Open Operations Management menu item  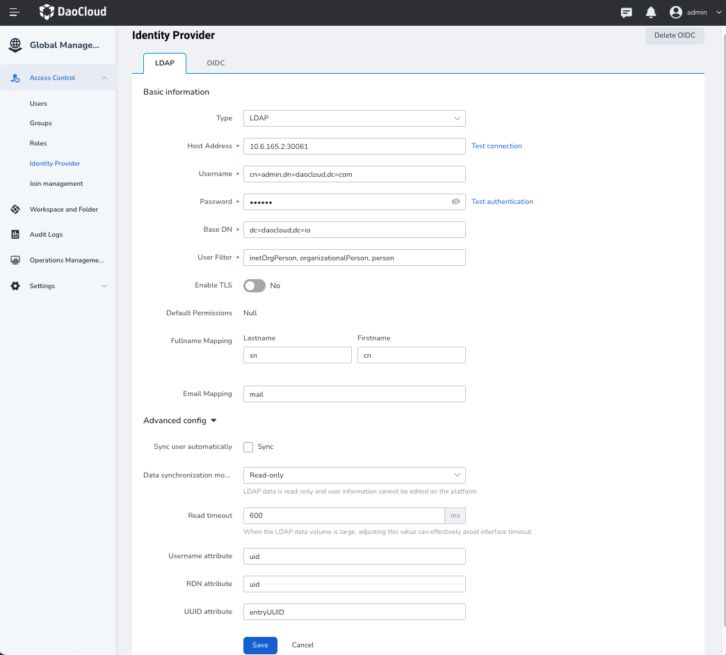coord(67,260)
